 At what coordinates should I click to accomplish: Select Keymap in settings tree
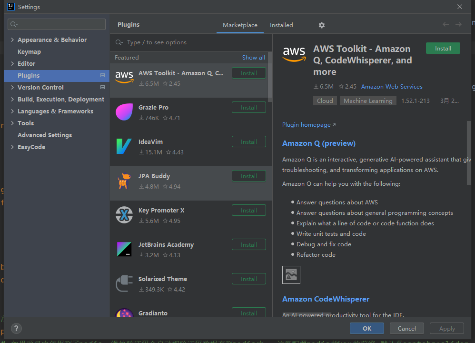pos(29,51)
